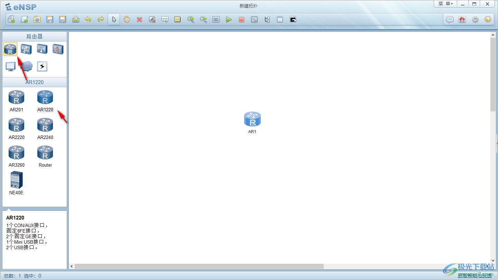
Task: Select the switch device category
Action: [26, 49]
